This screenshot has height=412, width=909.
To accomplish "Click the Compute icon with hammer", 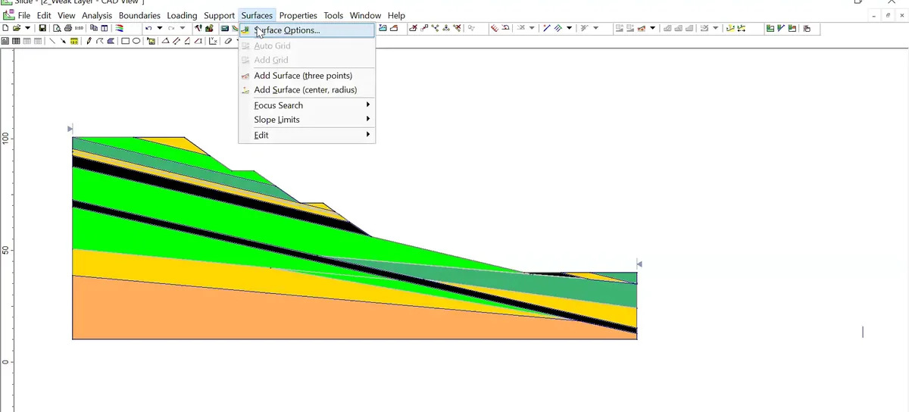I will 198,28.
